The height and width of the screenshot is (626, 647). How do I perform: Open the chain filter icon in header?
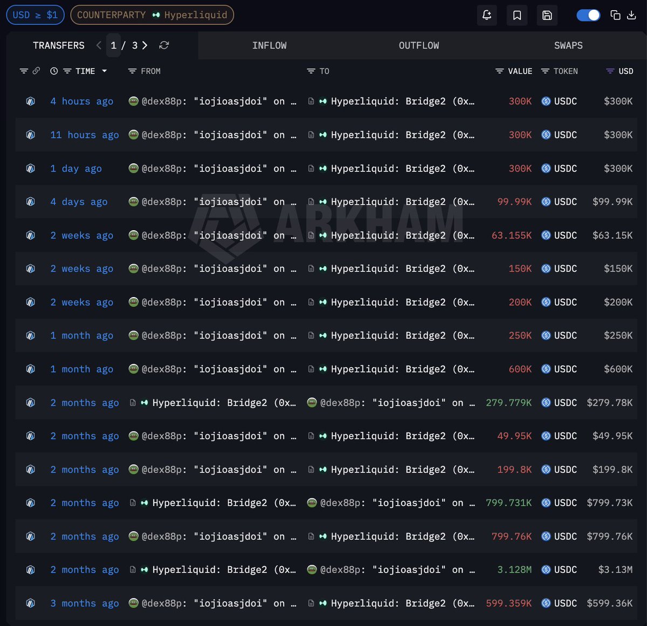click(x=24, y=71)
